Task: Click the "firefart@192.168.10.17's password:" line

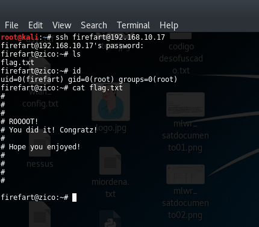Action: pyautogui.click(x=72, y=46)
